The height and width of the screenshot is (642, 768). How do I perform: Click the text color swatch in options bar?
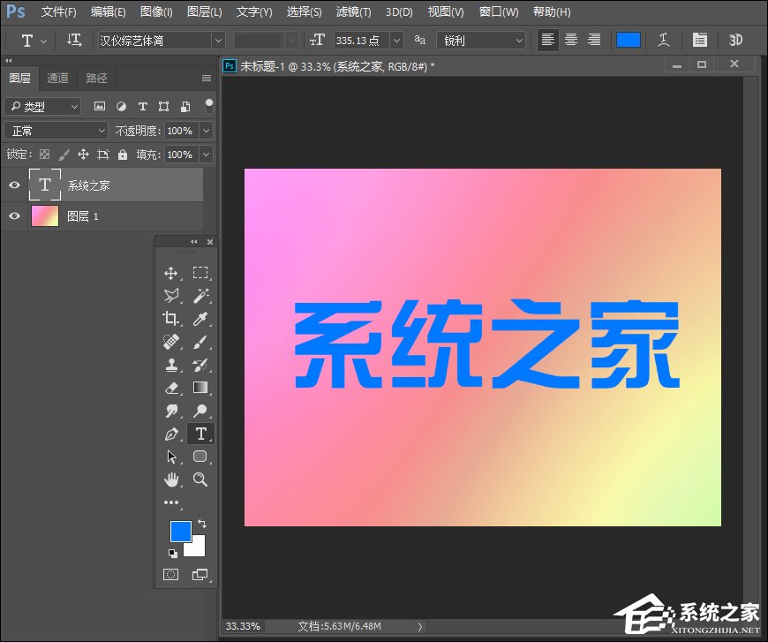point(628,40)
